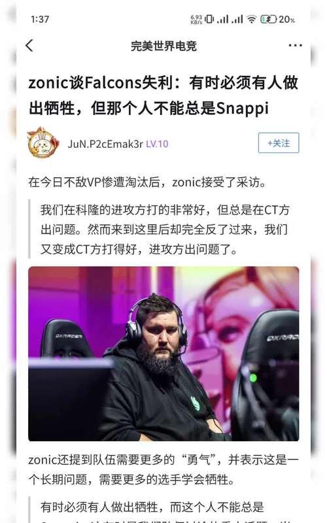Image resolution: width=327 pixels, height=523 pixels.
Task: Tap the quoted paragraph about 科隆
Action: (x=165, y=229)
